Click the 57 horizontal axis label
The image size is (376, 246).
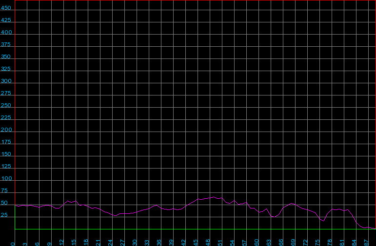tap(245, 243)
